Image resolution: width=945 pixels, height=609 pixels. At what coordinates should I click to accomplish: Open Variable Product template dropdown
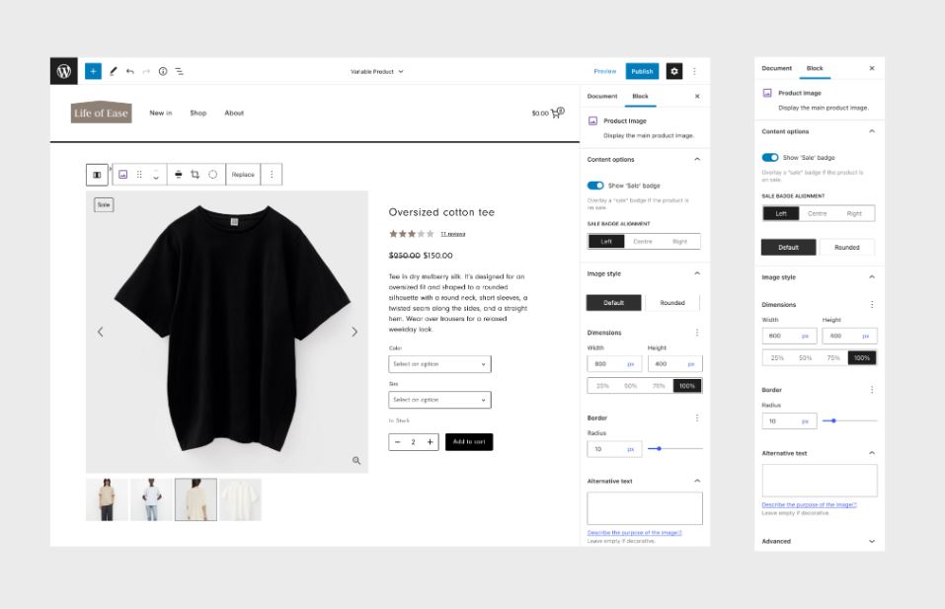coord(376,72)
